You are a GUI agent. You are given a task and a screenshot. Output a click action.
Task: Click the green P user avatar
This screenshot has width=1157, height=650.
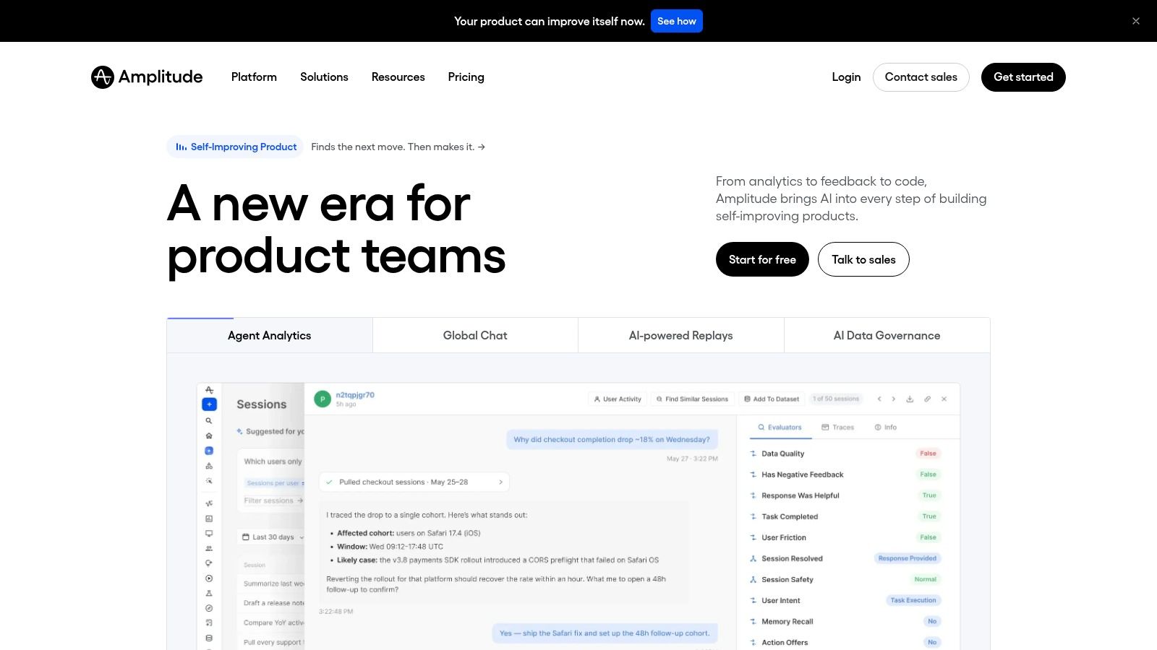coord(323,399)
